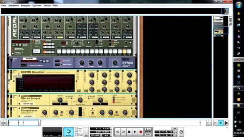This screenshot has height=137, width=244.
Task: Click the Redrum Run button
Action: (x=37, y=51)
